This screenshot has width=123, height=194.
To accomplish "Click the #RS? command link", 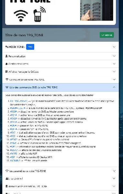I will [x=13, y=136].
